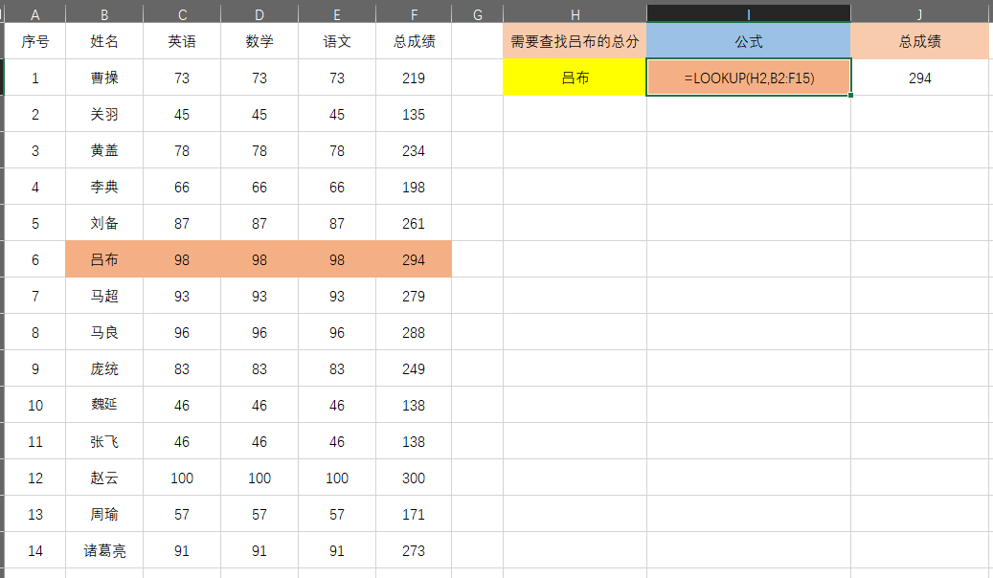Click the name cell 魏延
The image size is (993, 578).
tap(104, 405)
